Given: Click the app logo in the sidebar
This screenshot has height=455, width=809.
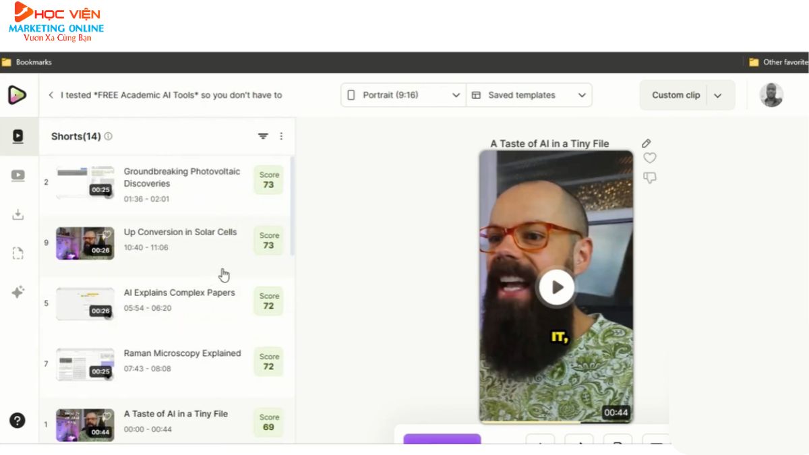Looking at the screenshot, I should [x=18, y=95].
